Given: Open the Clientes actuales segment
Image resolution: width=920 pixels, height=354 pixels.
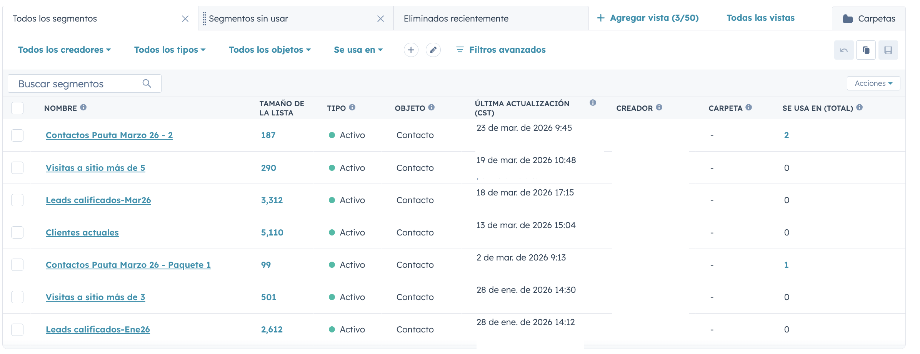Looking at the screenshot, I should (82, 232).
